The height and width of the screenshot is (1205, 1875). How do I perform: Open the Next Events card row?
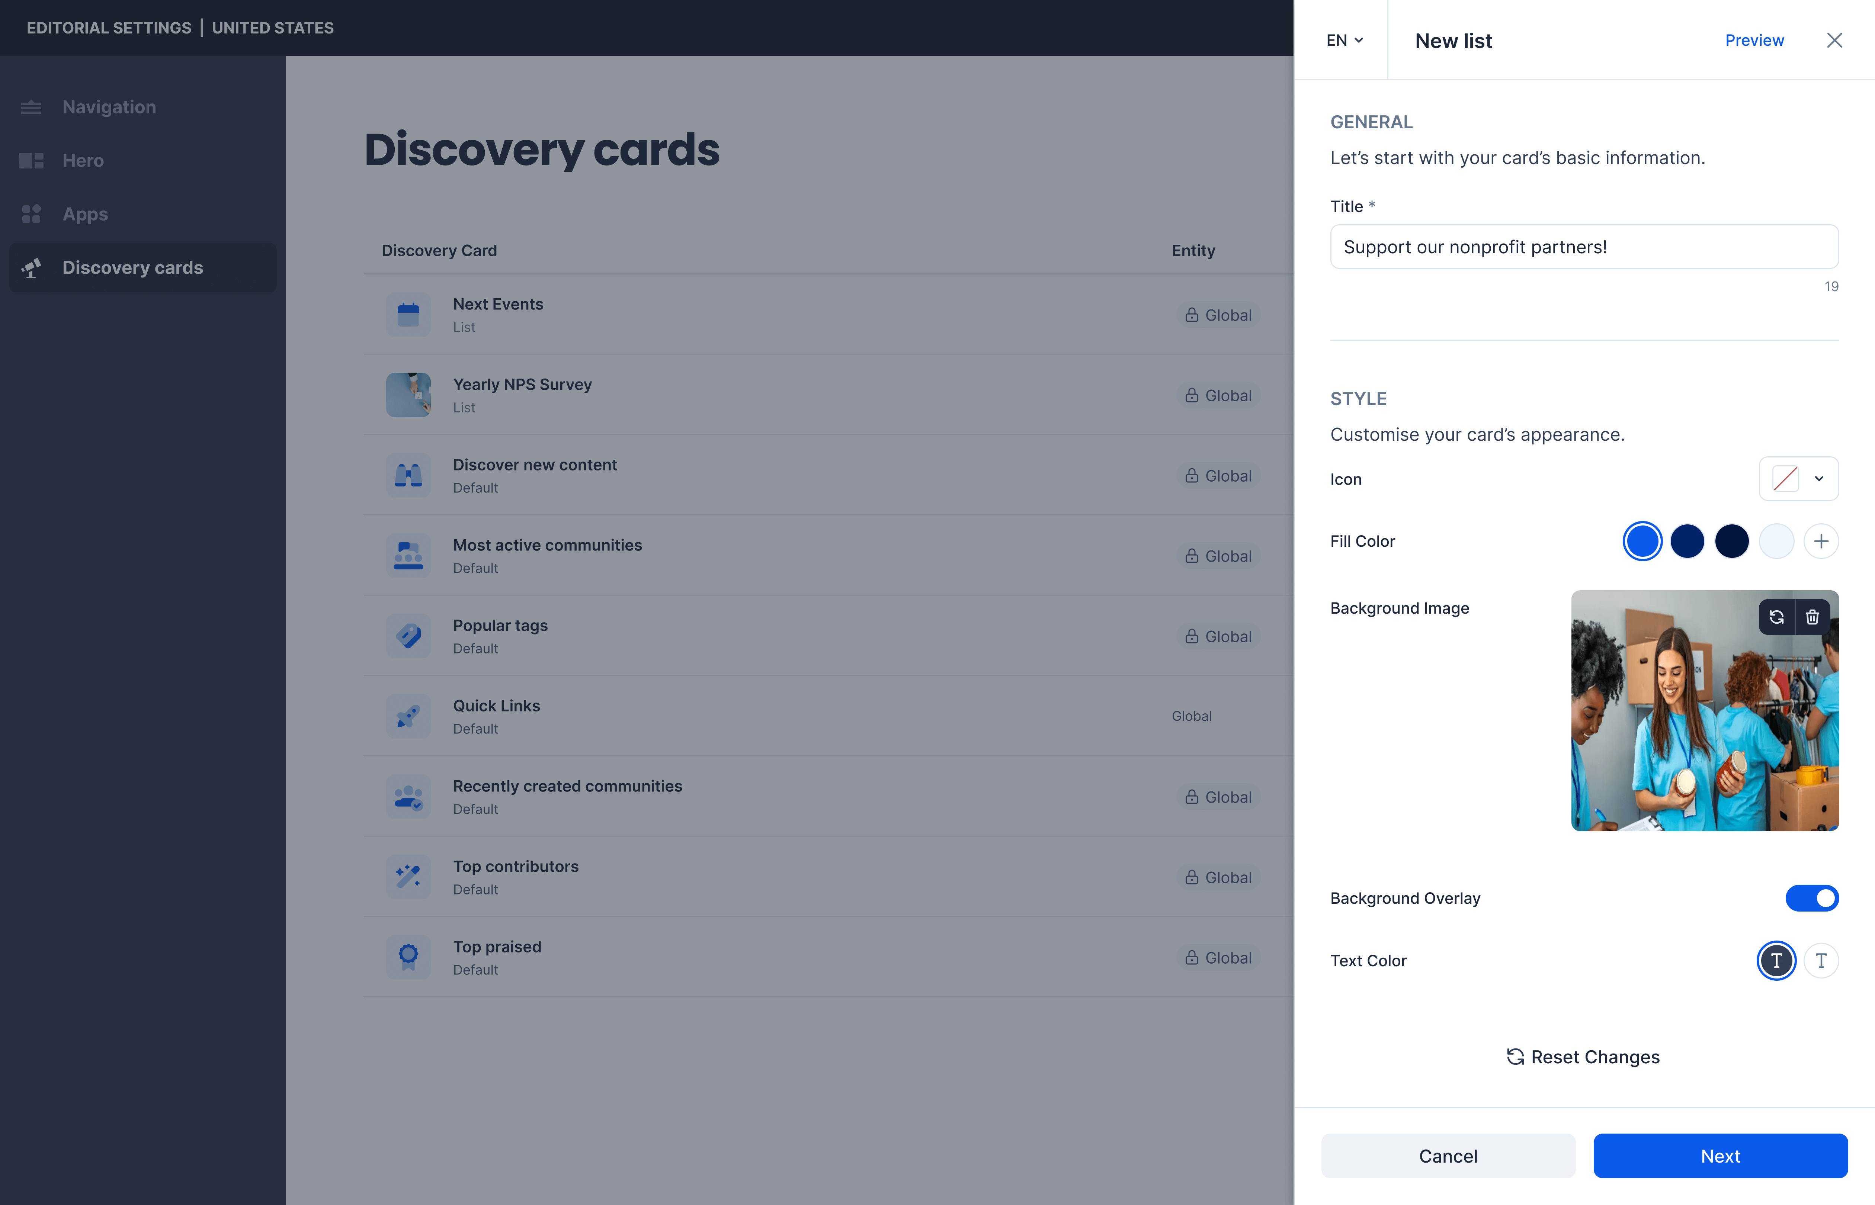click(828, 315)
